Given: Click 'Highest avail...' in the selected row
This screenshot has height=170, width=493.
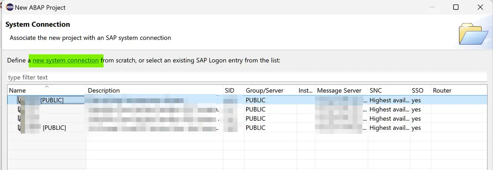Looking at the screenshot, I should (x=389, y=100).
